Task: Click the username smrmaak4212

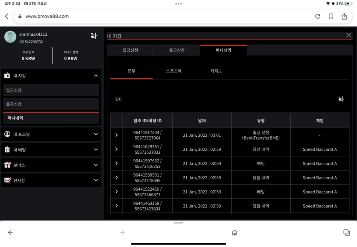Action: click(x=33, y=34)
